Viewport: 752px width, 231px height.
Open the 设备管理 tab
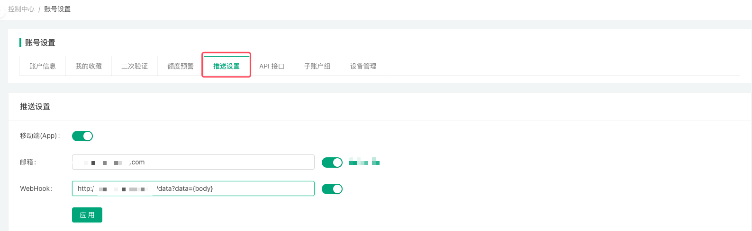click(x=363, y=66)
